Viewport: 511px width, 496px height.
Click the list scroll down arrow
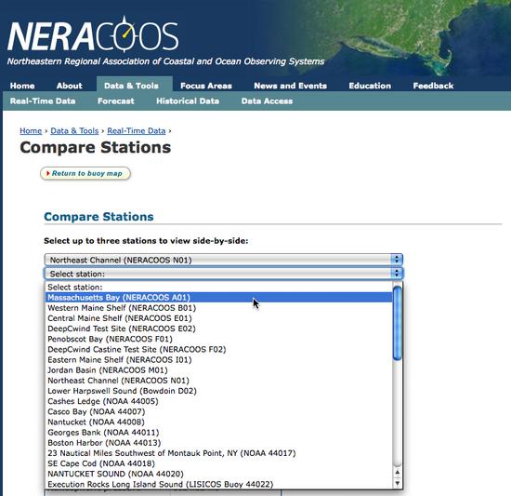tap(398, 483)
